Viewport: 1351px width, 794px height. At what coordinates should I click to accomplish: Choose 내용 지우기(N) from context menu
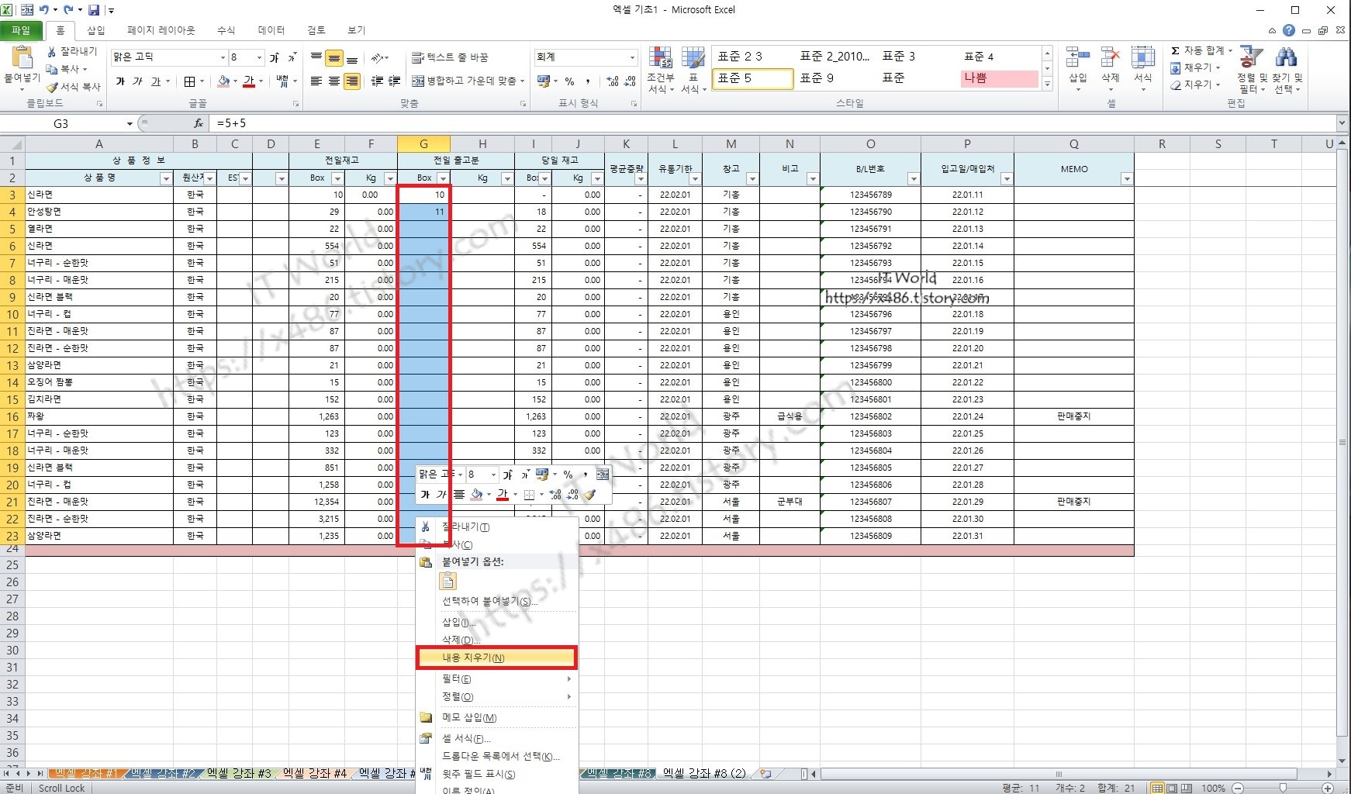tap(496, 658)
